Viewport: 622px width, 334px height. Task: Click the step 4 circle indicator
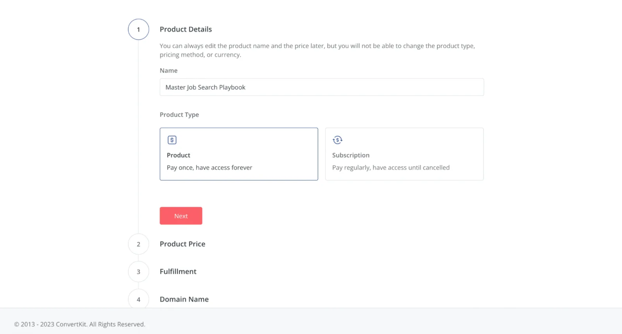coord(138,299)
